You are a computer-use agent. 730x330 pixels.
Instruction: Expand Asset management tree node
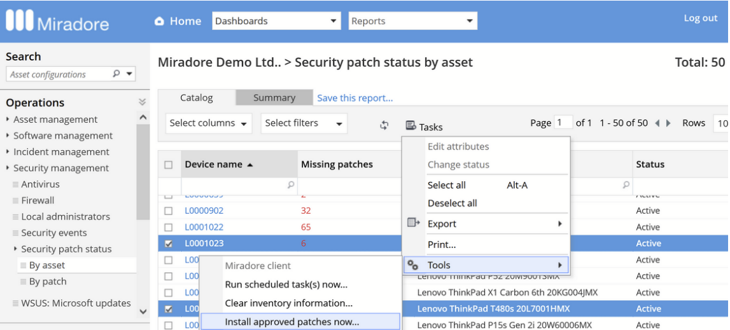8,120
